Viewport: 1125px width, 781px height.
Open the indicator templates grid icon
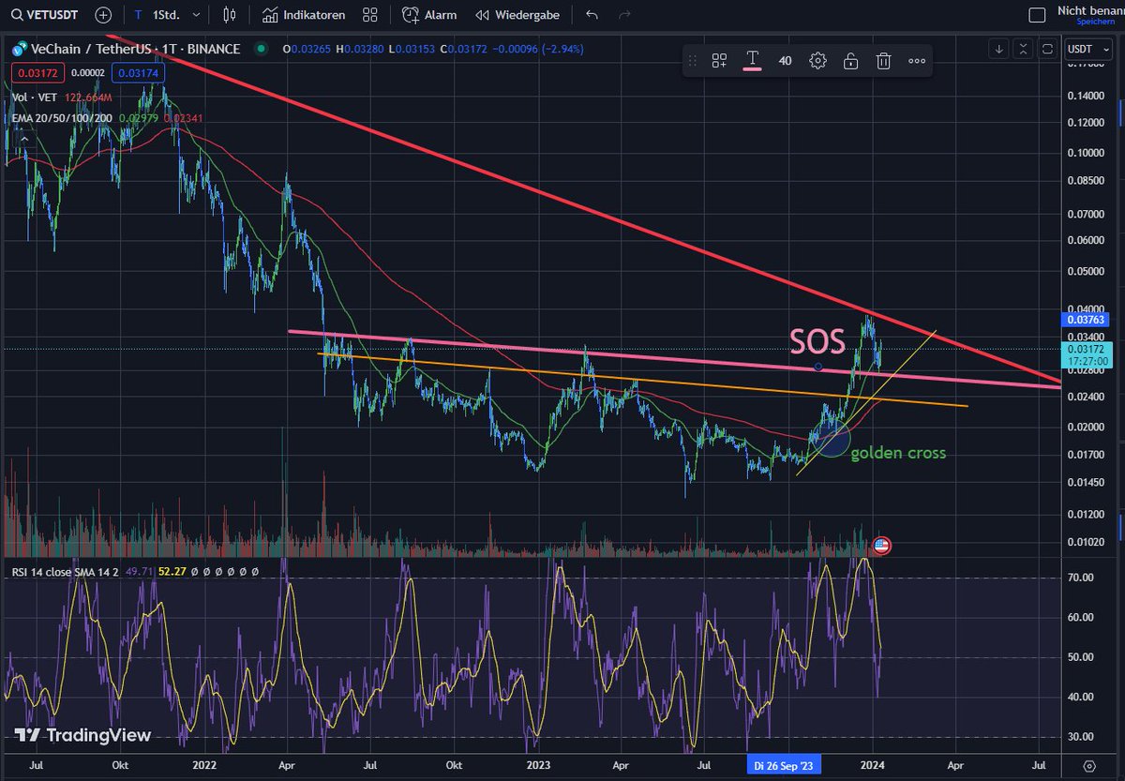point(370,15)
